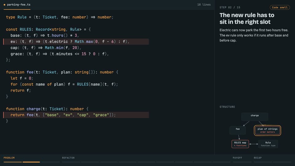
Task: Click the "function fee" signature line
Action: (x=62, y=72)
